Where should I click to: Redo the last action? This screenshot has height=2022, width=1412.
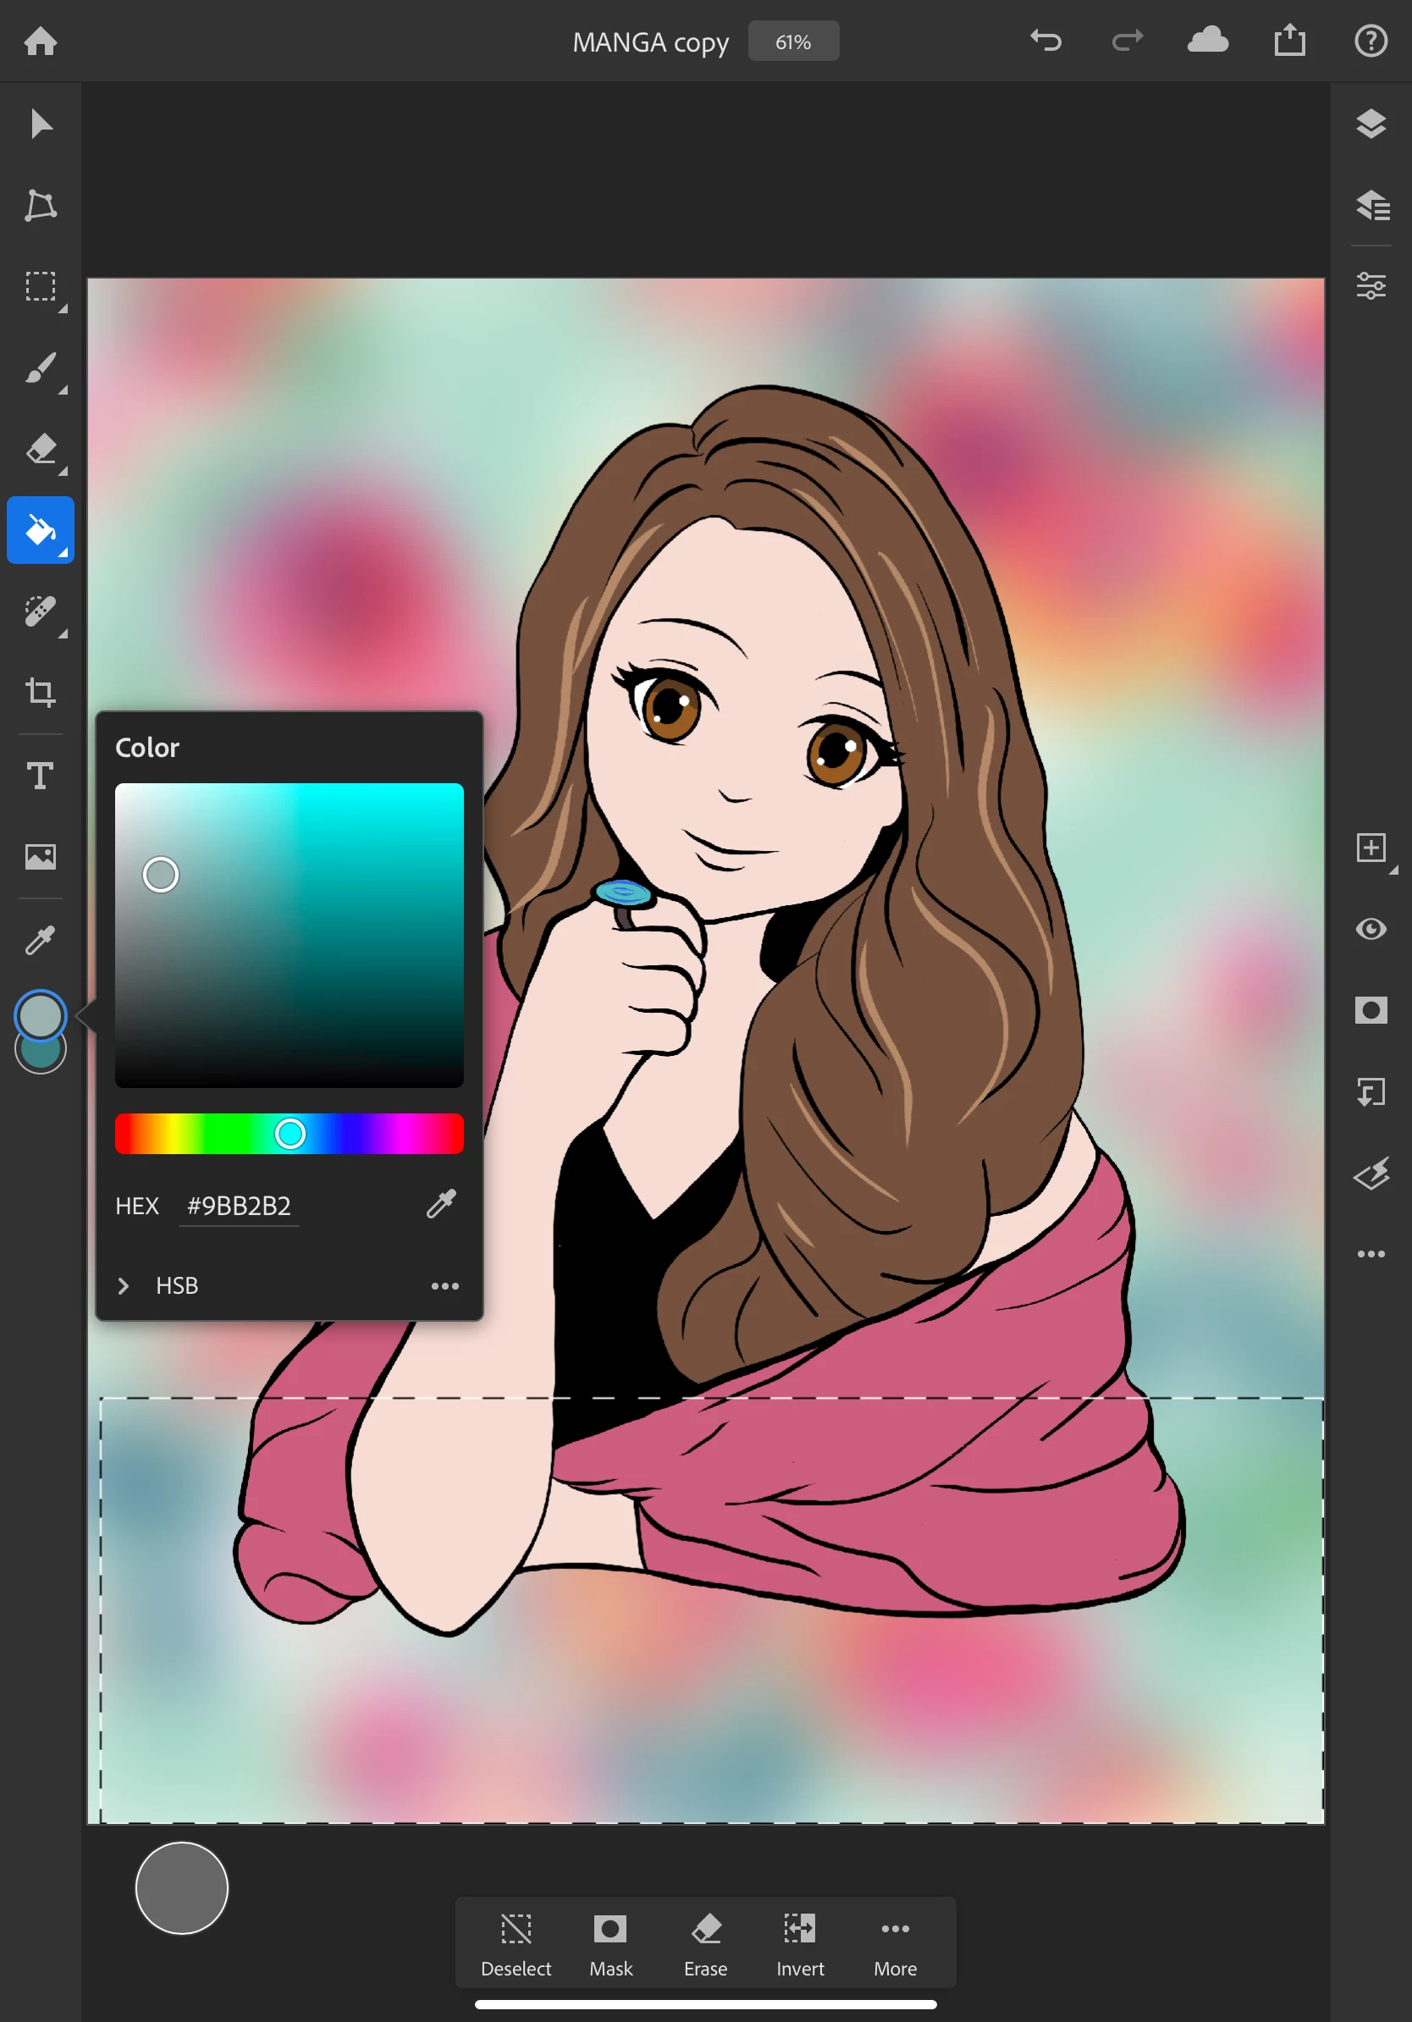1128,41
